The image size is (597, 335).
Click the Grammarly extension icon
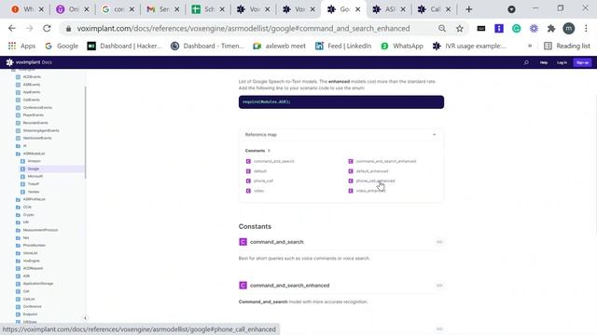[x=516, y=29]
